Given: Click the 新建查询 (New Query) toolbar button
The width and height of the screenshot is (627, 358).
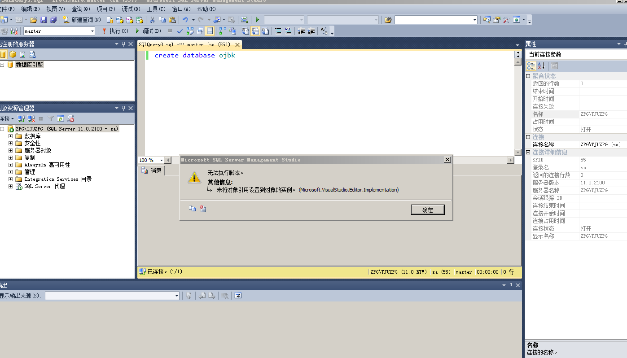Looking at the screenshot, I should tap(82, 20).
